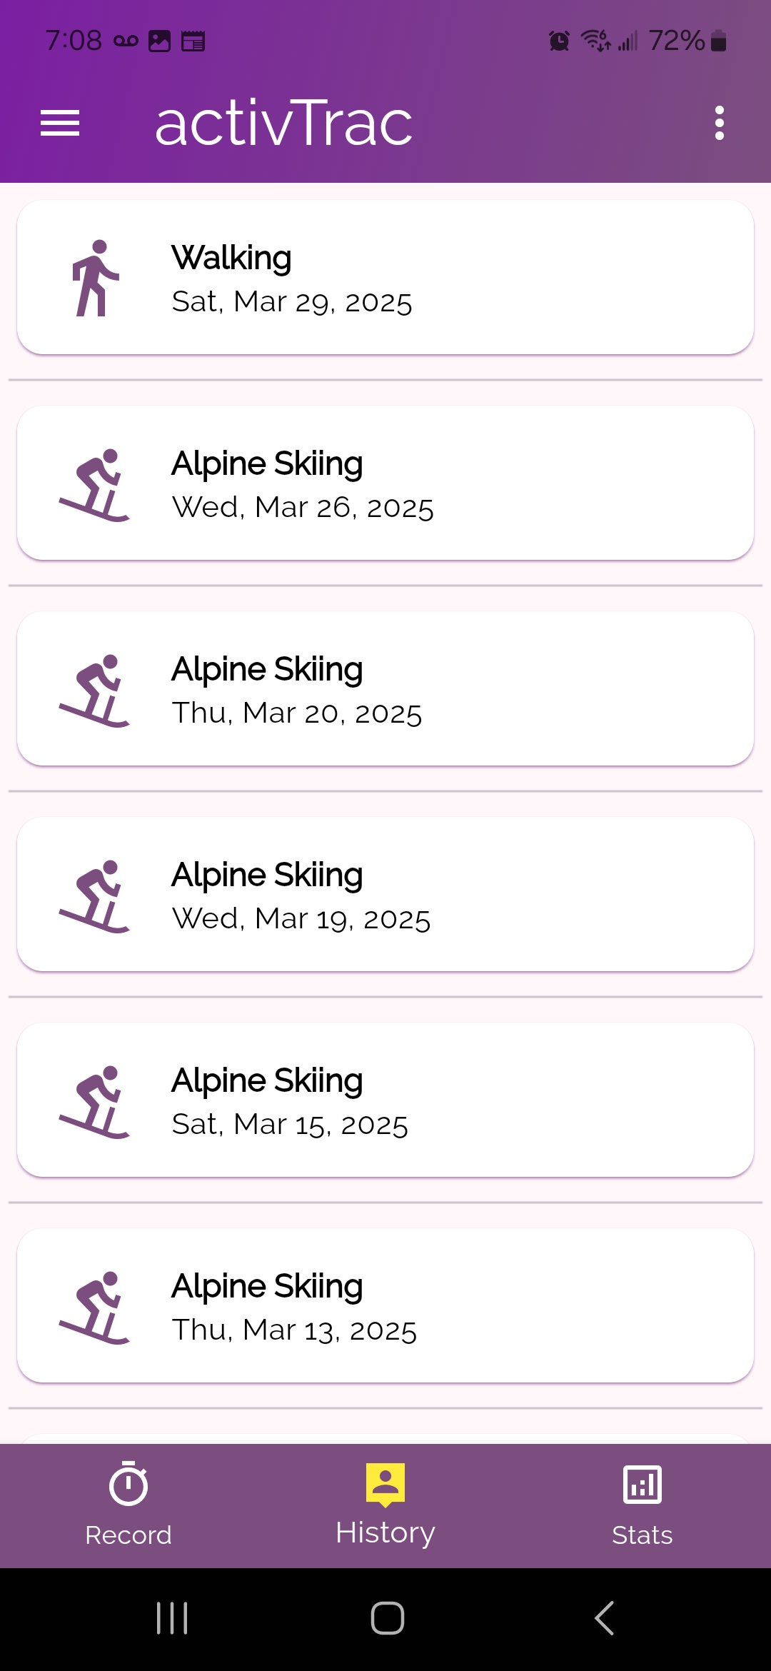The height and width of the screenshot is (1671, 771).
Task: Open Walking activity from Mar 29
Action: point(428,278)
